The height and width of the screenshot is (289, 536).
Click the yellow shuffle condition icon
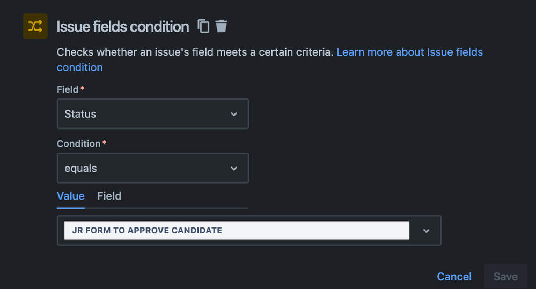[x=35, y=26]
